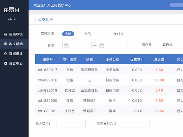183x137 pixels.
Task: Click the 收支明细 clipboard icon
Action: point(6,44)
